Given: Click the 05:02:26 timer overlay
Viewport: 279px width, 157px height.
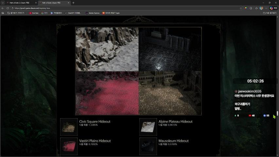Looking at the screenshot, I should pyautogui.click(x=255, y=81).
